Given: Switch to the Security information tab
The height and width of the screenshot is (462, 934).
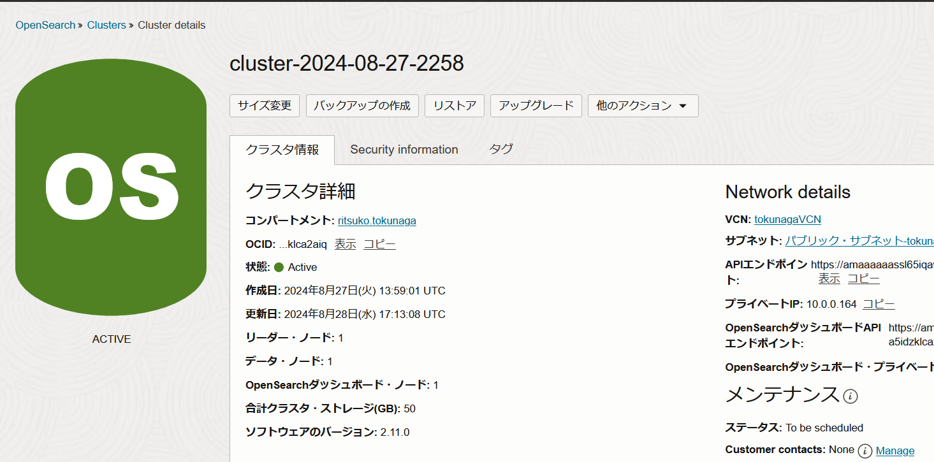Looking at the screenshot, I should coord(404,150).
